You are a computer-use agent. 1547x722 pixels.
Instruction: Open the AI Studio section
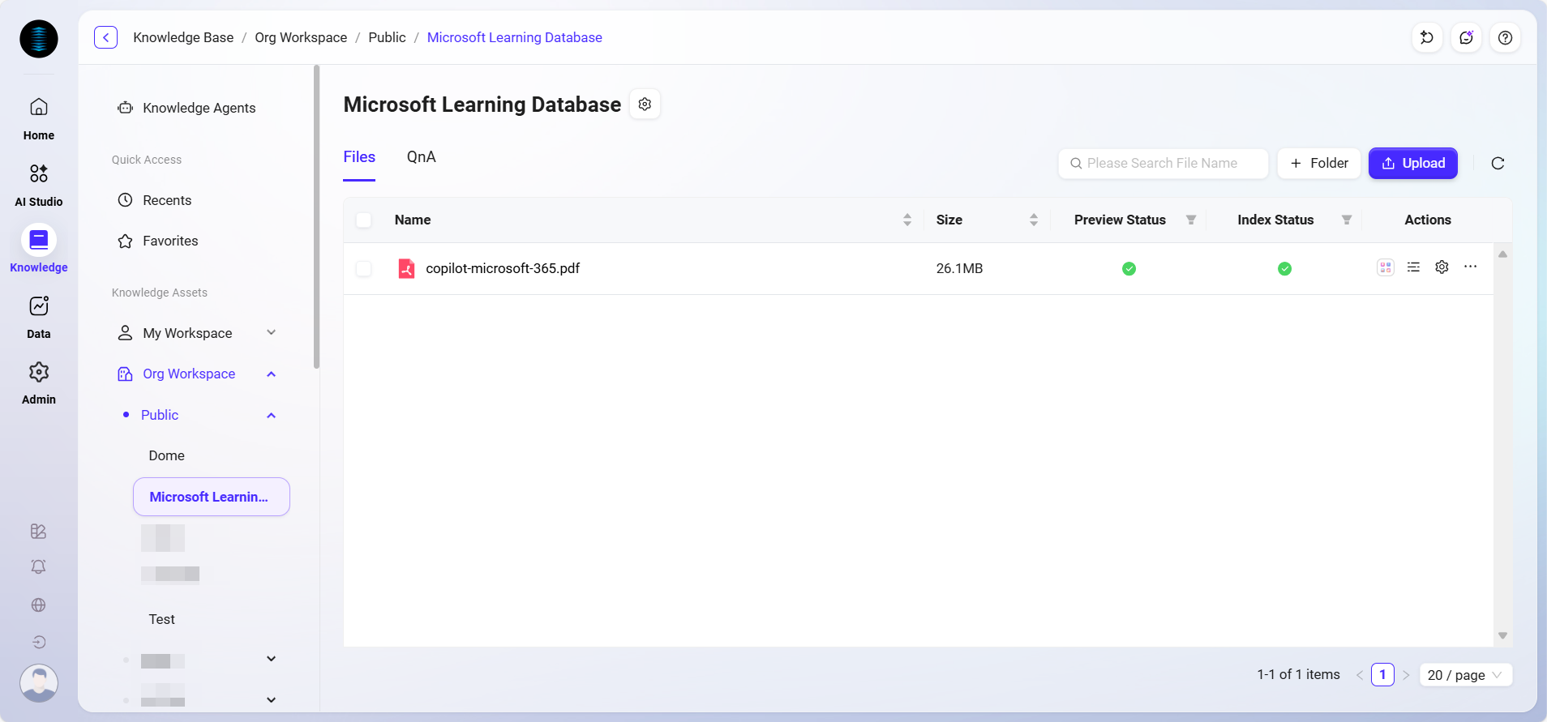(x=38, y=184)
